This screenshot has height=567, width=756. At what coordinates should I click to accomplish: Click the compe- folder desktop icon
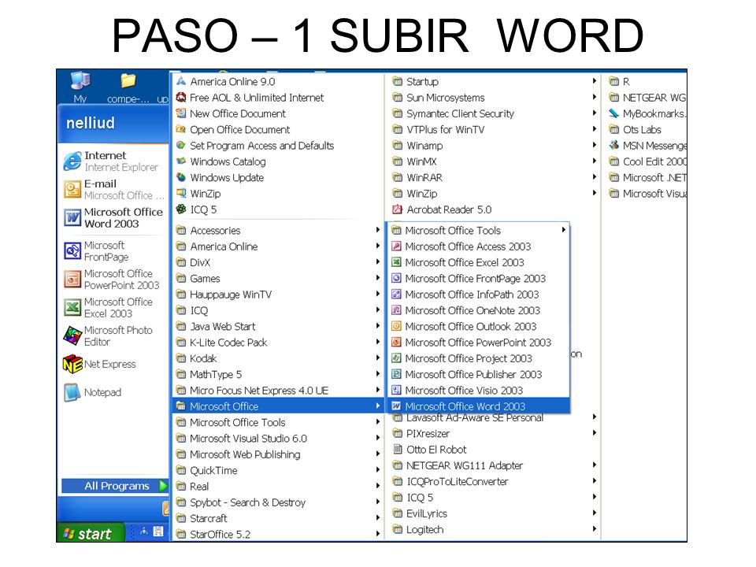(x=128, y=87)
